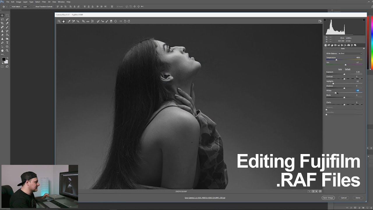Select the Straighten tool

[88, 21]
